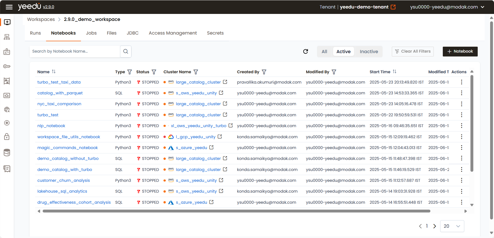Open the magic_commands_notebook link
Image resolution: width=494 pixels, height=238 pixels.
coord(68,147)
